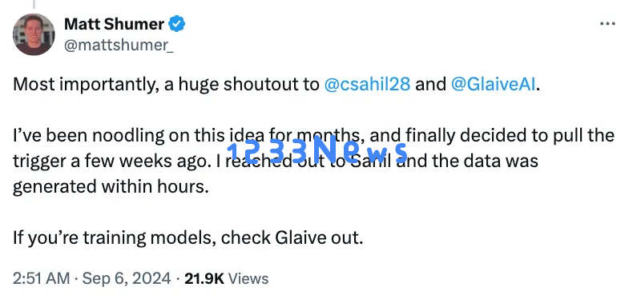Open the @csahil28 mention
The image size is (633, 299).
tap(367, 85)
